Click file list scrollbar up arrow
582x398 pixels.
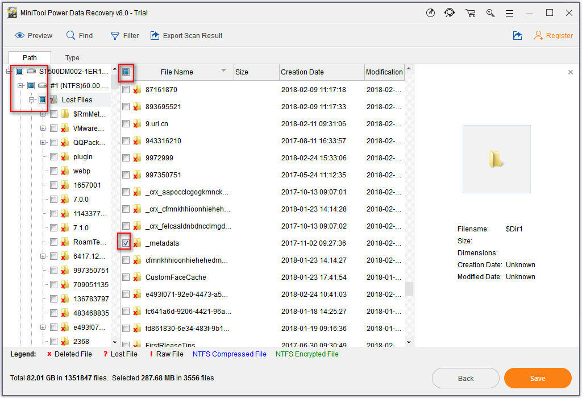click(409, 69)
